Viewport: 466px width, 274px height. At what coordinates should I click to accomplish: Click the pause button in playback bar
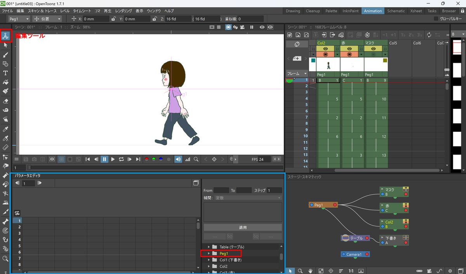104,159
